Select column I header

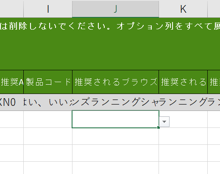click(x=48, y=9)
